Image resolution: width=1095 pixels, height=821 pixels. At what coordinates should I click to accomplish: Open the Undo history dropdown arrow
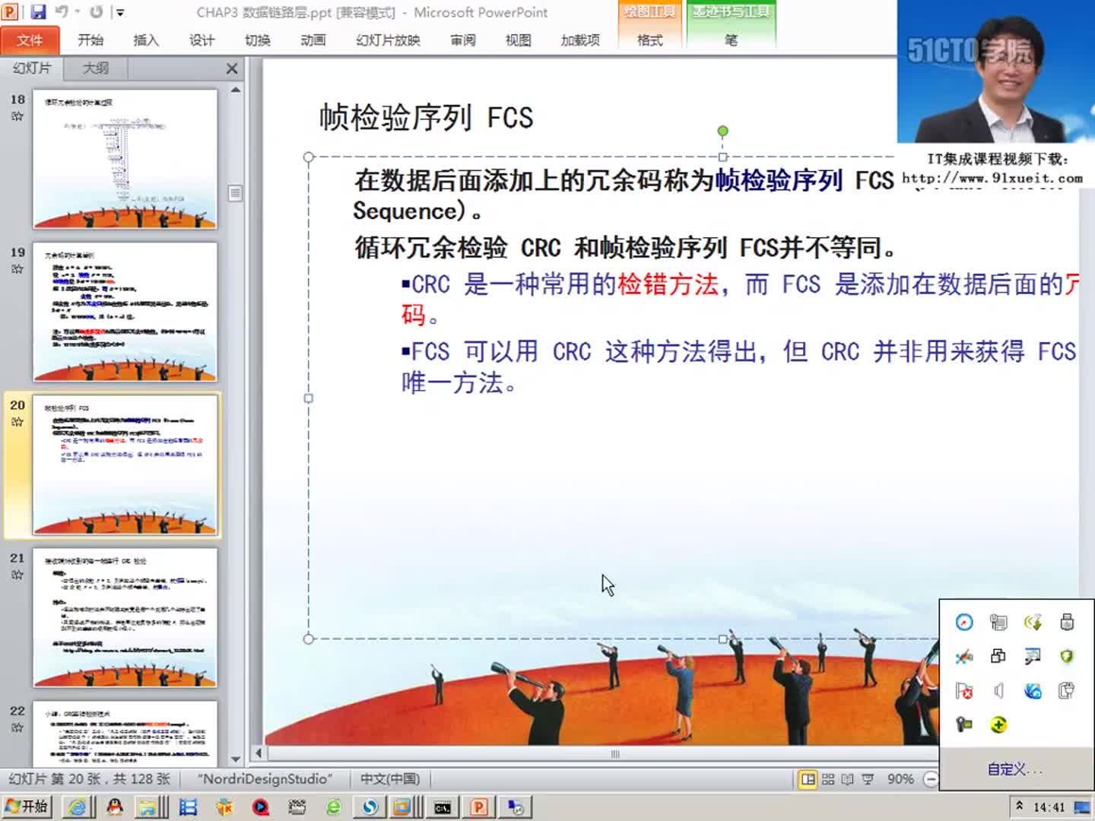pyautogui.click(x=77, y=11)
